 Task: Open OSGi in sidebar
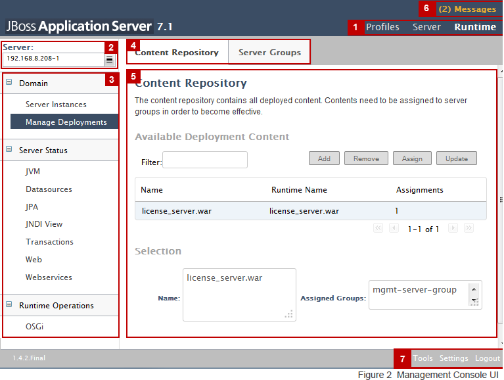34,327
